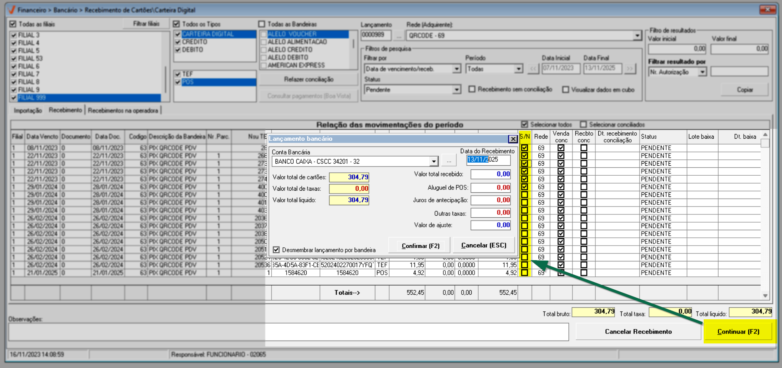Tick Selecionar conciliados checkbox

583,124
